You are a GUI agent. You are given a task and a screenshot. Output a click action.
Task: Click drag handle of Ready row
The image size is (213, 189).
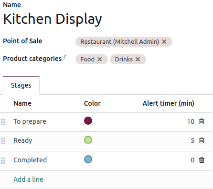3,141
